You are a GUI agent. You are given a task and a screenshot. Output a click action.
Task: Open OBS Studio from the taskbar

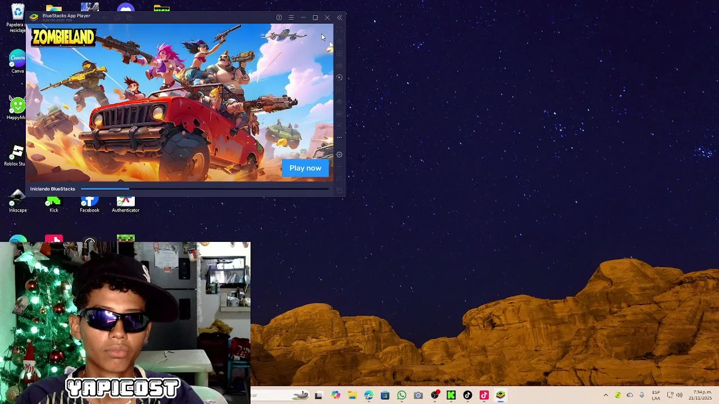tap(435, 396)
